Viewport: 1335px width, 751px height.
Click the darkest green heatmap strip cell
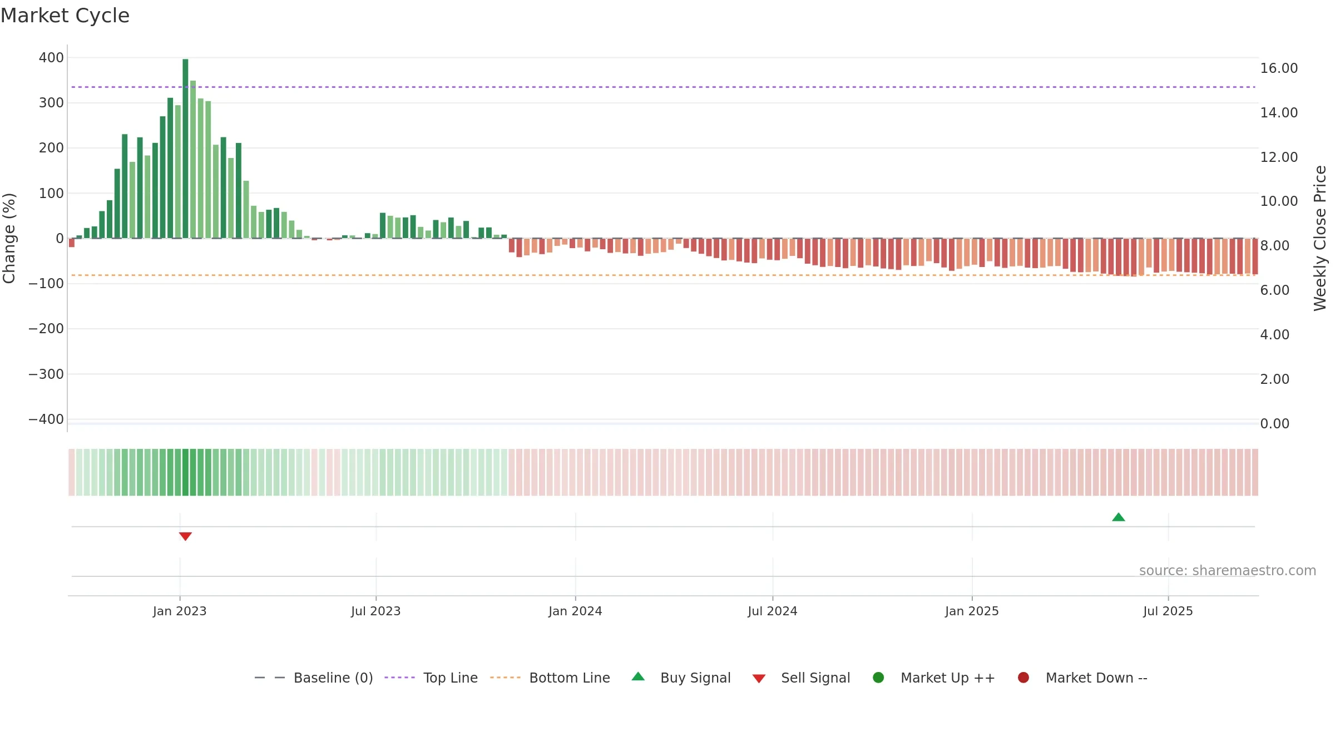tap(185, 472)
